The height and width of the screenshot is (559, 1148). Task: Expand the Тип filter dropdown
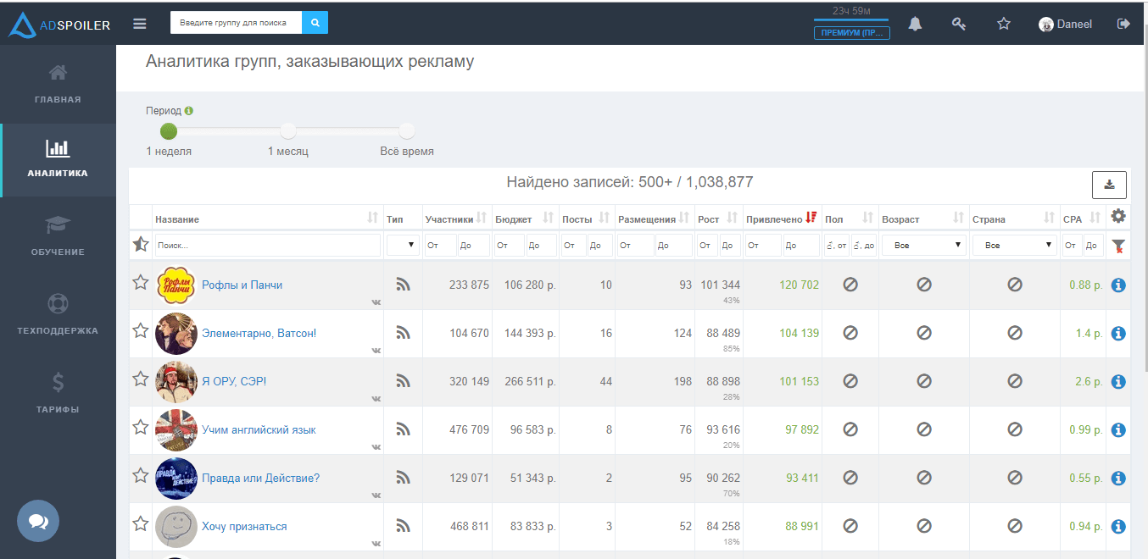pos(403,246)
